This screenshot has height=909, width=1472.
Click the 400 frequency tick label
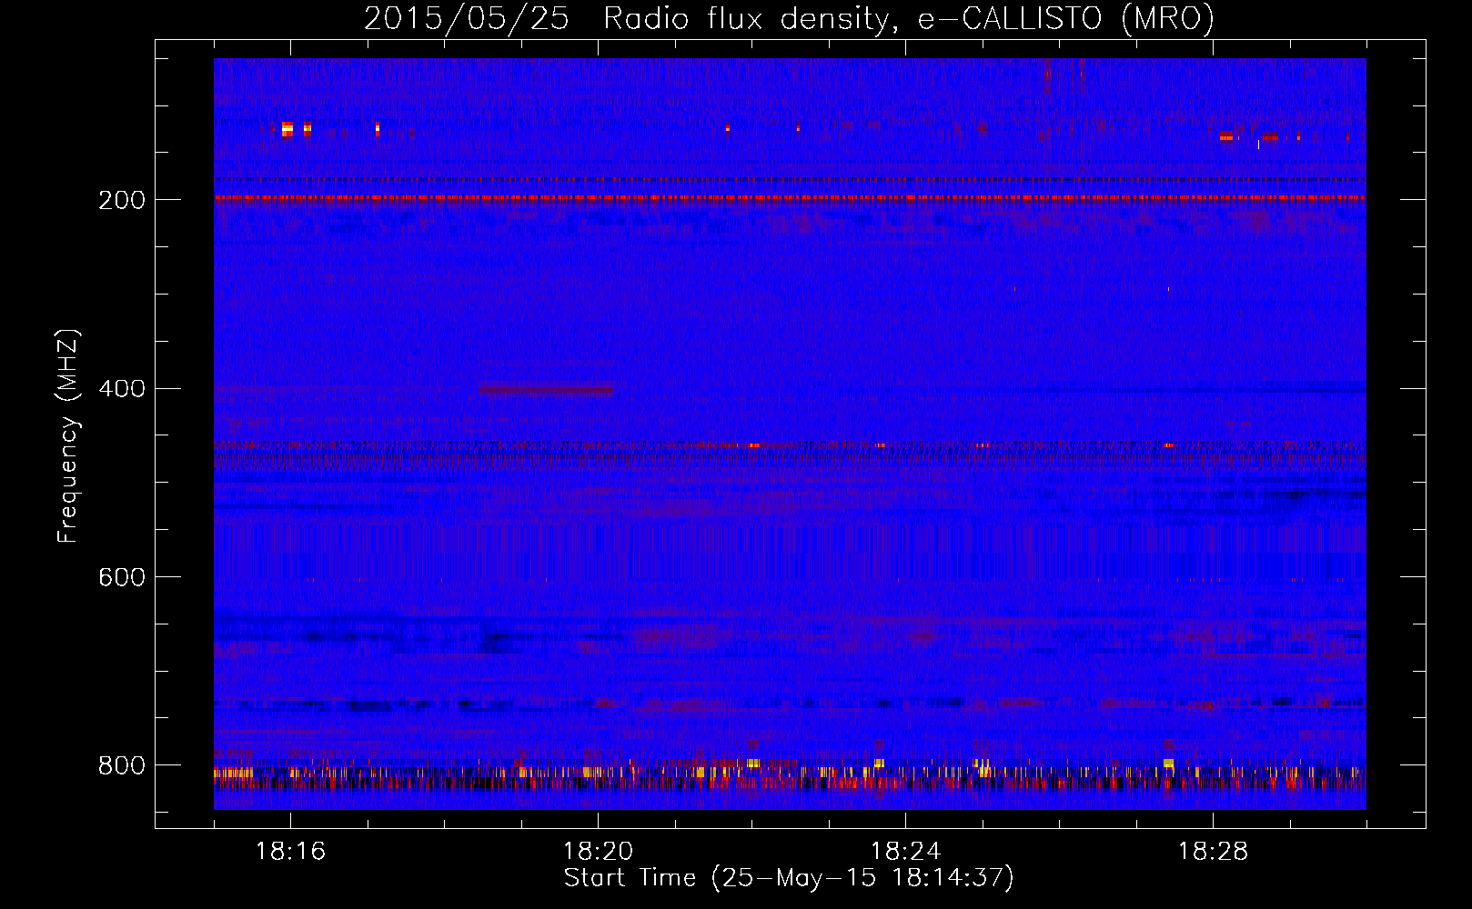pos(121,389)
